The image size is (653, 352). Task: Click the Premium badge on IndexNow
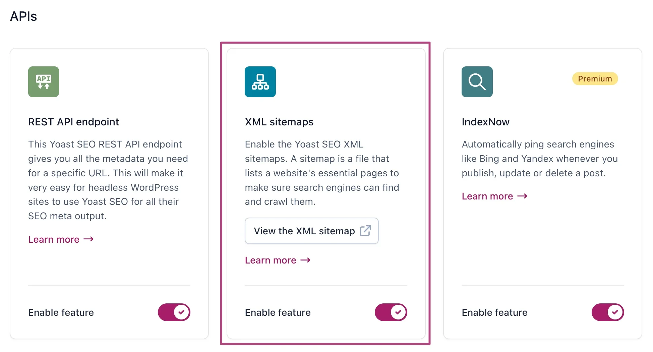(595, 78)
